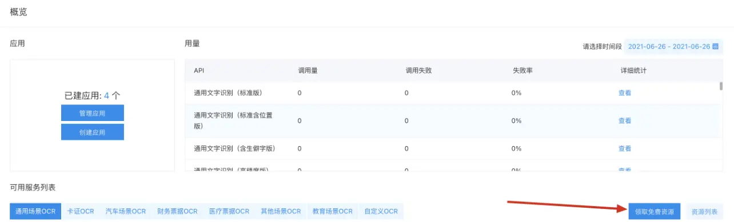The height and width of the screenshot is (222, 734).
Task: Click the usage table vertical scrollbar
Action: pyautogui.click(x=721, y=86)
